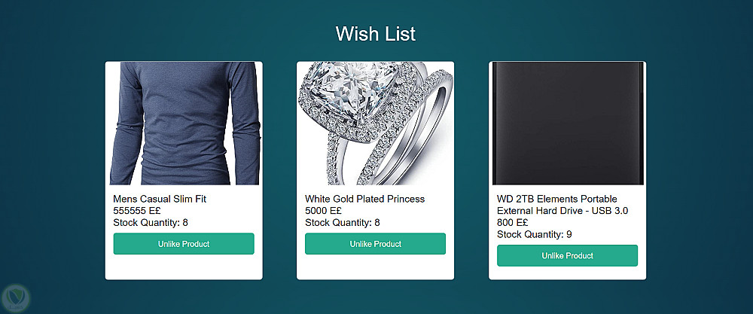Image resolution: width=753 pixels, height=314 pixels.
Task: Open the diamond ring product image
Action: 375,123
